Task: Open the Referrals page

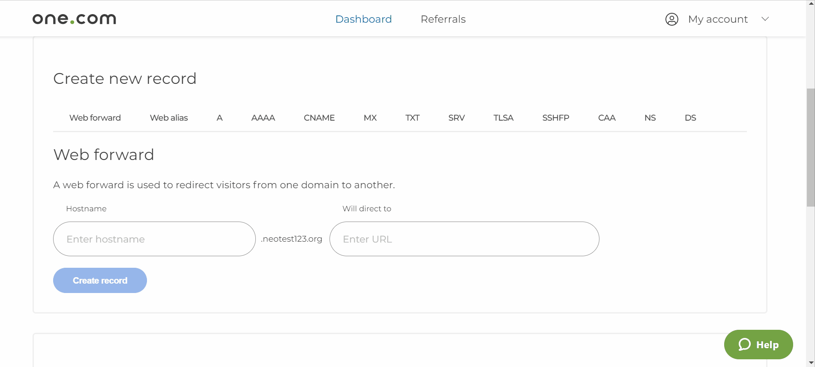Action: 443,19
